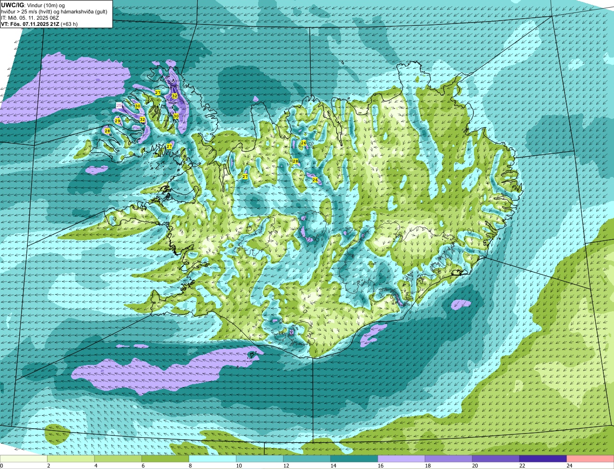Click the light lavender 16–18 m/s swatch

click(402, 458)
